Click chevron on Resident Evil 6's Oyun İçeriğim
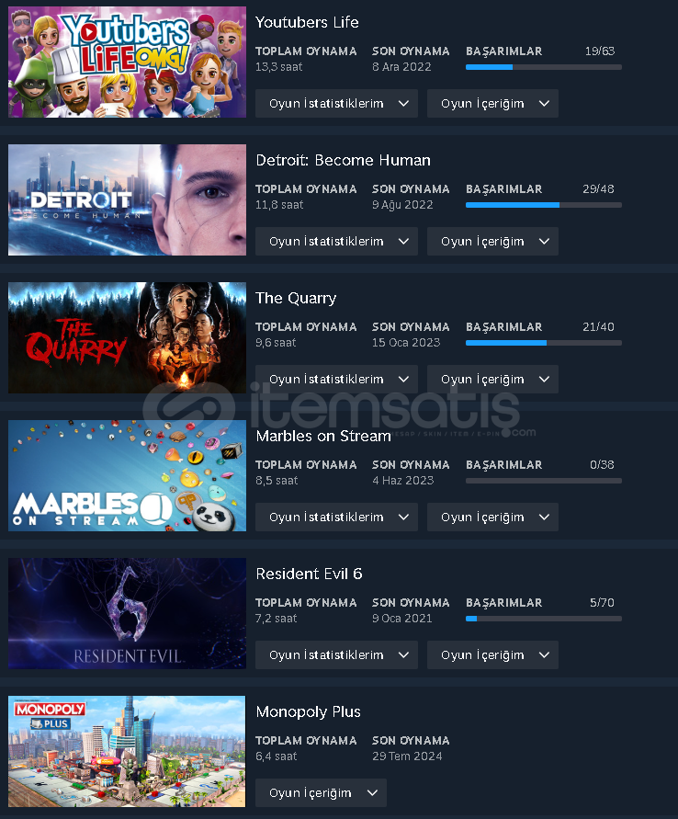Viewport: 678px width, 819px height. [x=544, y=655]
